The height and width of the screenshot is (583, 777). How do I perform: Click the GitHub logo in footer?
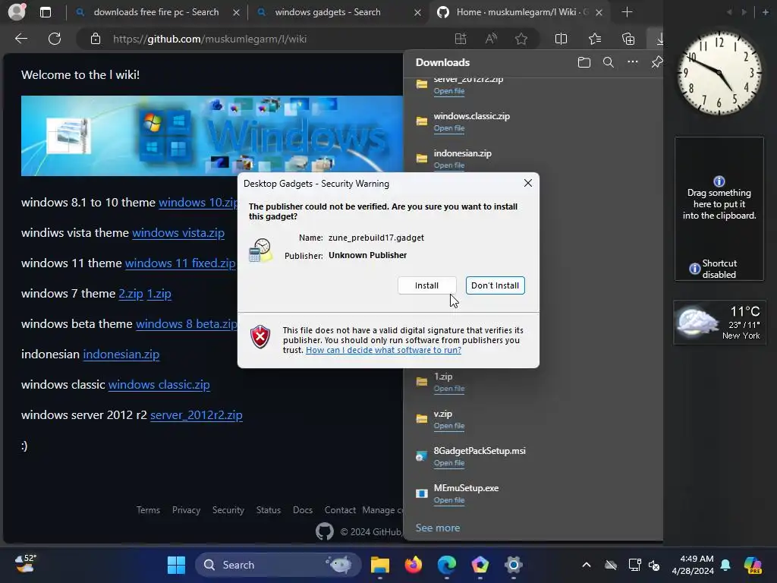325,532
